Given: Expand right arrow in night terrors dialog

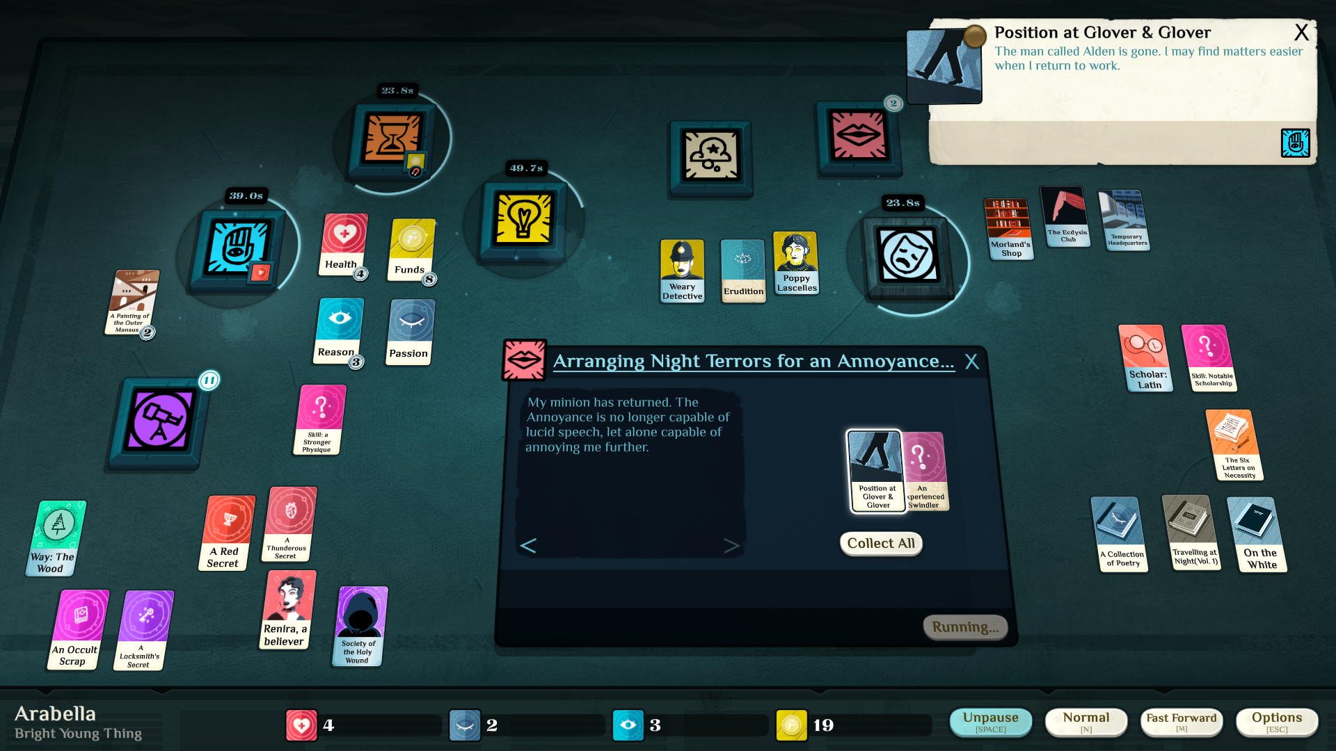Looking at the screenshot, I should pos(732,546).
